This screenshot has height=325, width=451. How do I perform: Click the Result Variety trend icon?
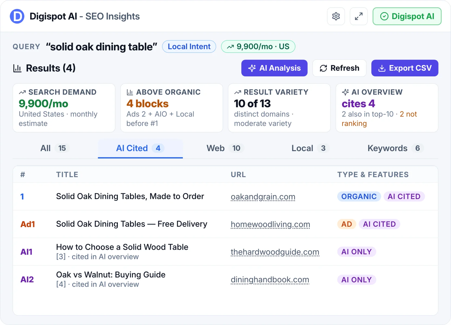pyautogui.click(x=238, y=92)
